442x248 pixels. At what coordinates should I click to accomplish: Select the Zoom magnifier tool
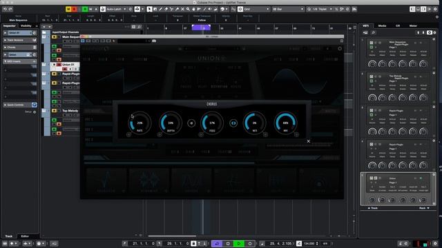(188, 9)
